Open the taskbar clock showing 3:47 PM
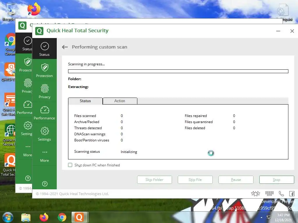Viewport: 298px width, 223px height. tap(284, 217)
